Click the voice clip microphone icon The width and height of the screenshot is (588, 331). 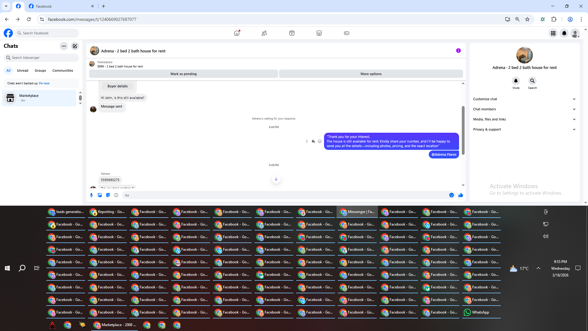(x=91, y=195)
